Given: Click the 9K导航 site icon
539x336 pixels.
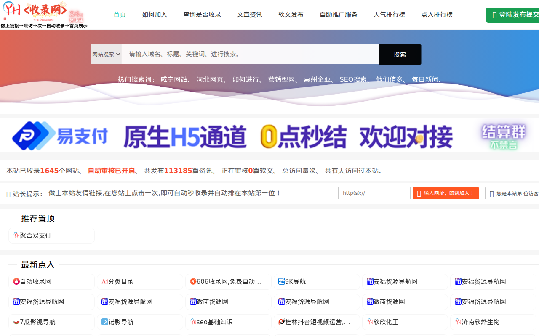Looking at the screenshot, I should pyautogui.click(x=281, y=281).
